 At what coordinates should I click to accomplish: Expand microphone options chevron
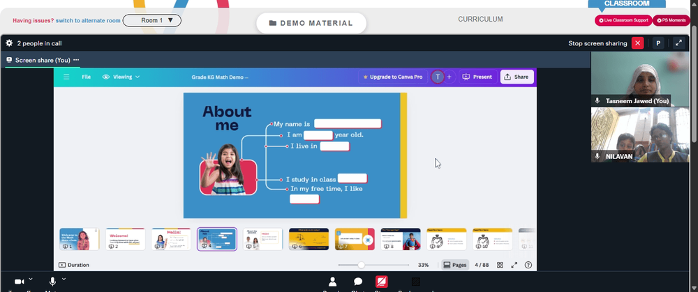pos(64,279)
